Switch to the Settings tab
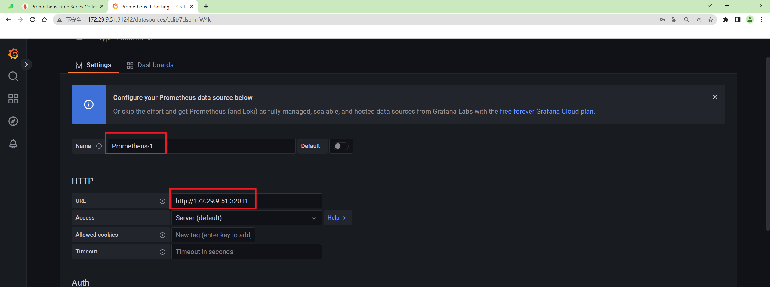Image resolution: width=770 pixels, height=287 pixels. click(x=93, y=65)
